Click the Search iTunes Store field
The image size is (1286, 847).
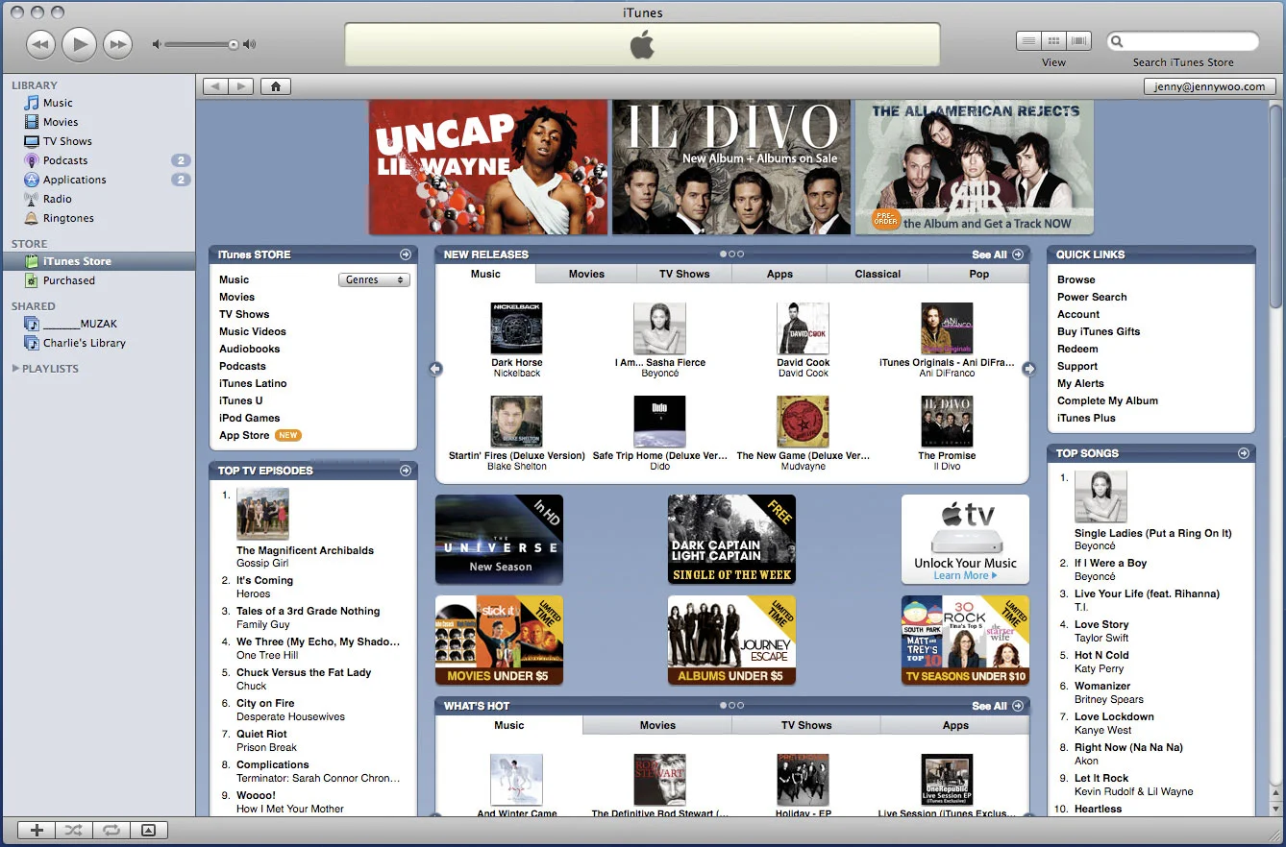pyautogui.click(x=1183, y=41)
